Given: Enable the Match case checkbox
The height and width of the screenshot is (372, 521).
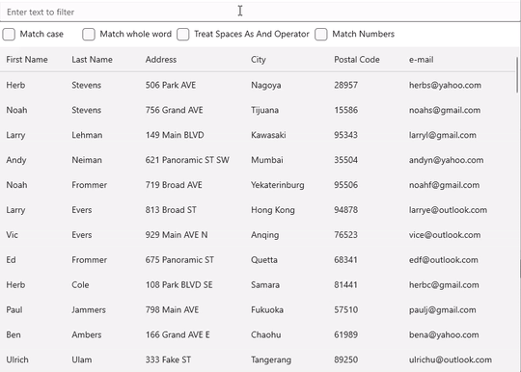Looking at the screenshot, I should point(9,34).
